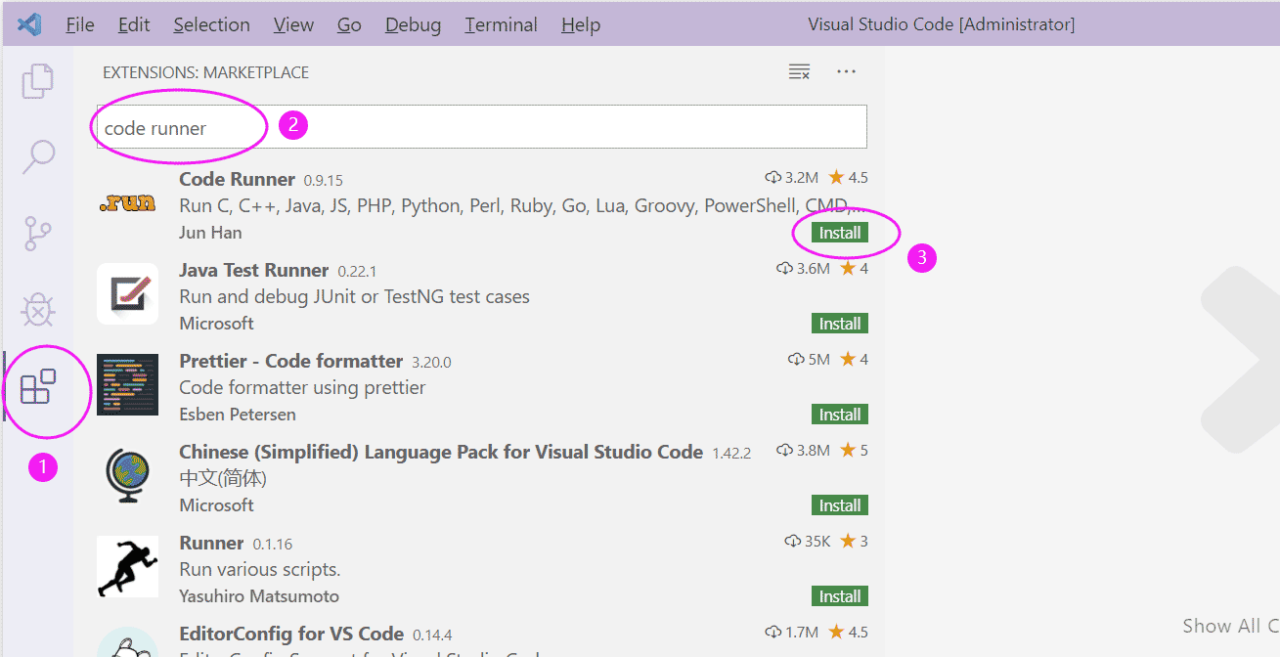This screenshot has height=657, width=1280.
Task: Open the File menu
Action: pyautogui.click(x=80, y=24)
